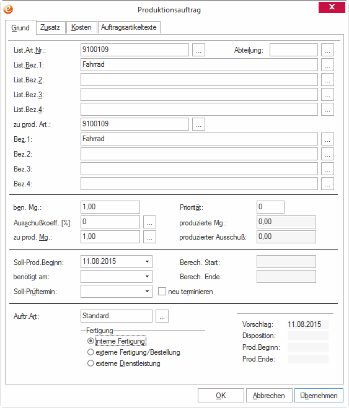
Task: Click the ellipsis button for List.Bez.2
Action: (x=327, y=80)
